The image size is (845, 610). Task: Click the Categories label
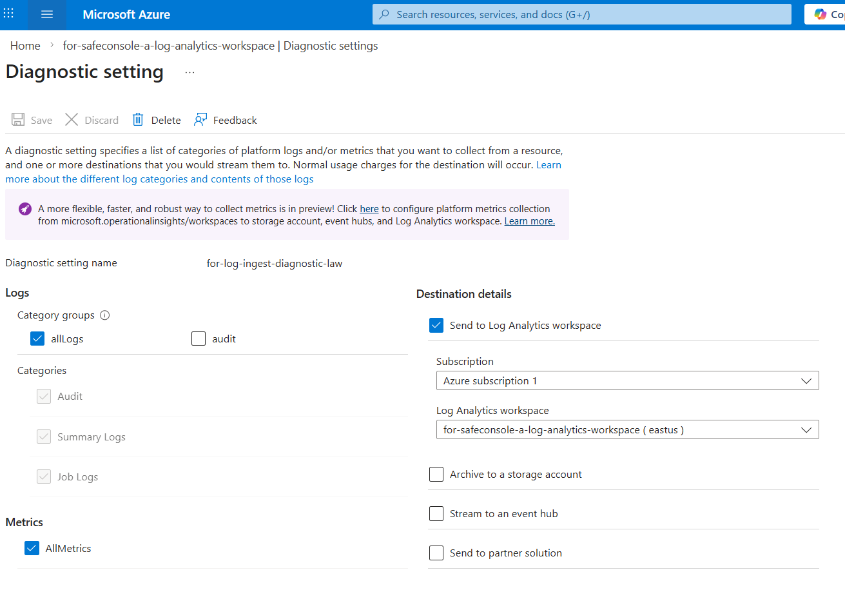[x=42, y=371]
